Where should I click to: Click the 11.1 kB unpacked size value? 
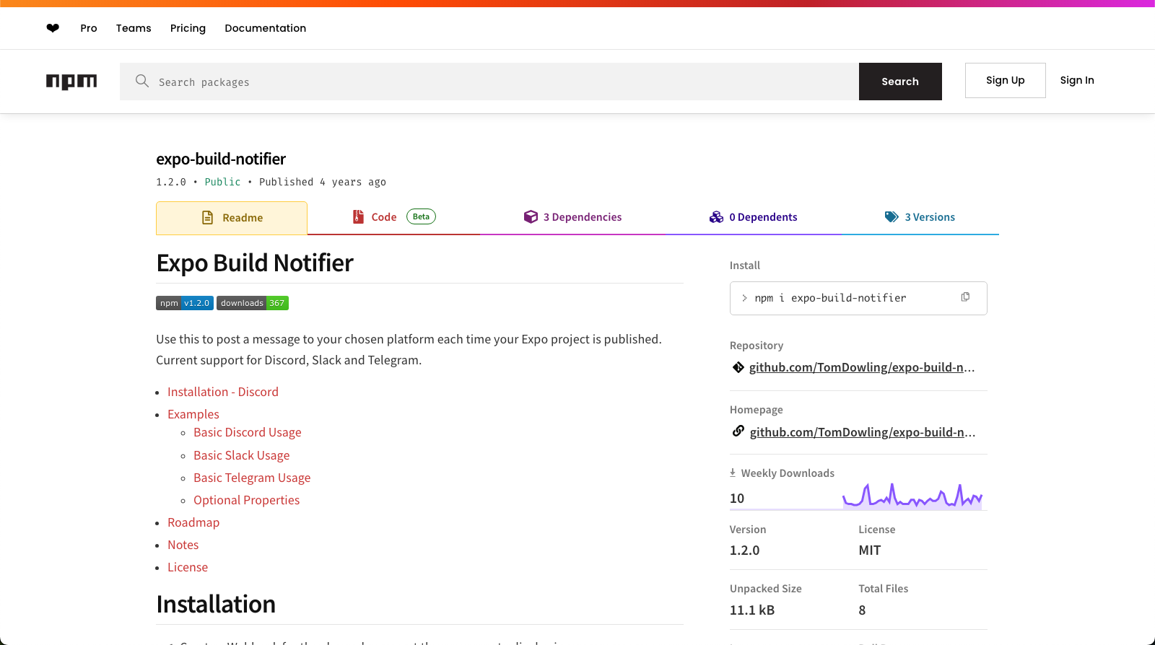[x=752, y=610]
